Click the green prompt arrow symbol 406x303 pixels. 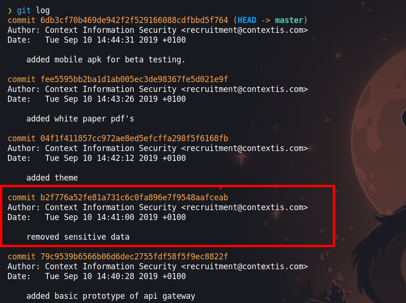click(x=10, y=10)
